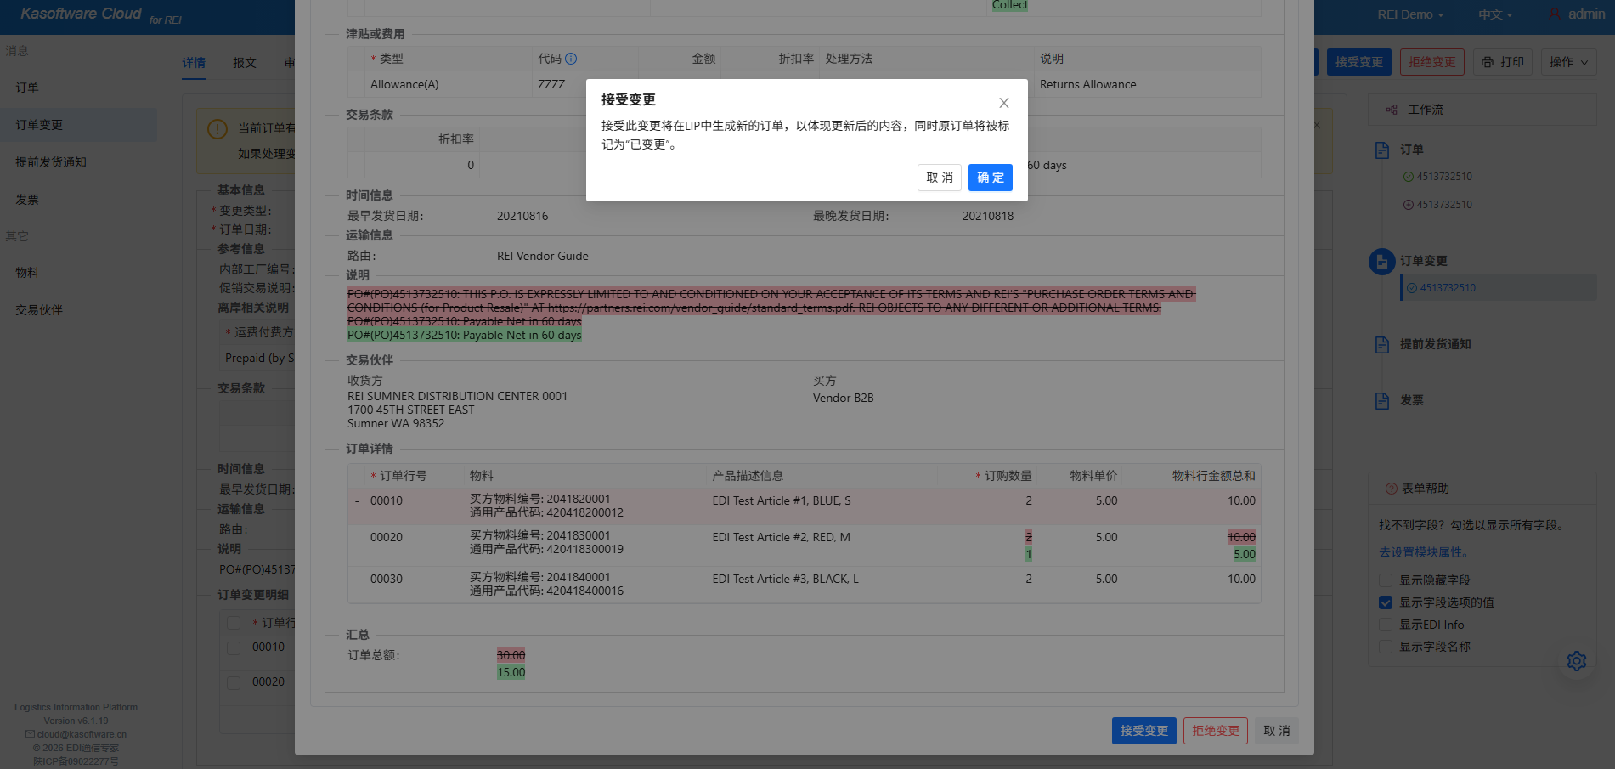Open the 去设置模块属性 link
Screen dimensions: 1615x769
click(x=1423, y=552)
